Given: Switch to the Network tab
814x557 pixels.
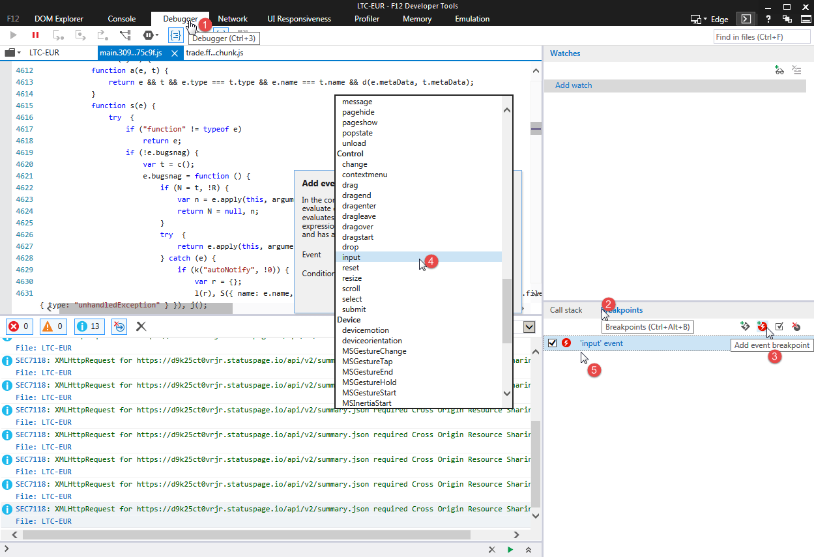Looking at the screenshot, I should click(233, 19).
